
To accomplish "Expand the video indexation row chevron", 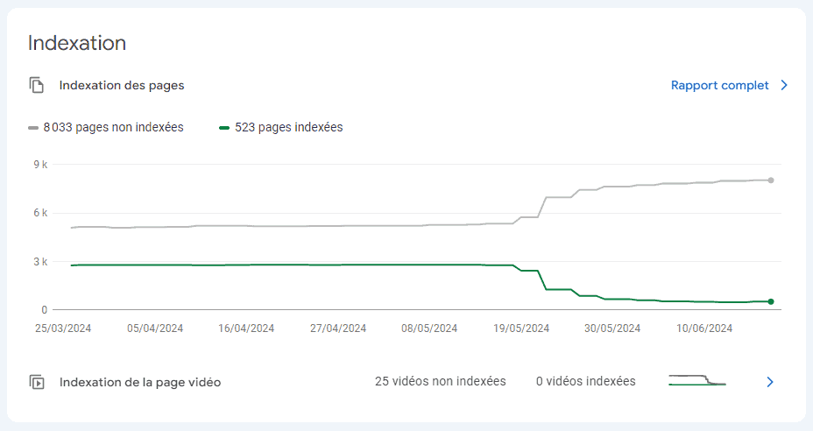I will pos(770,382).
